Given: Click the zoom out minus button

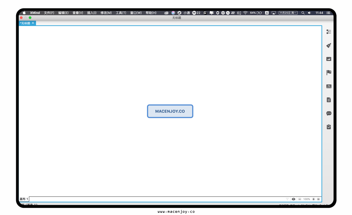Looking at the screenshot, I should (x=300, y=199).
